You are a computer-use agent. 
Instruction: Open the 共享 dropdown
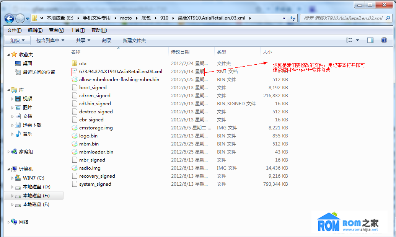click(83, 41)
